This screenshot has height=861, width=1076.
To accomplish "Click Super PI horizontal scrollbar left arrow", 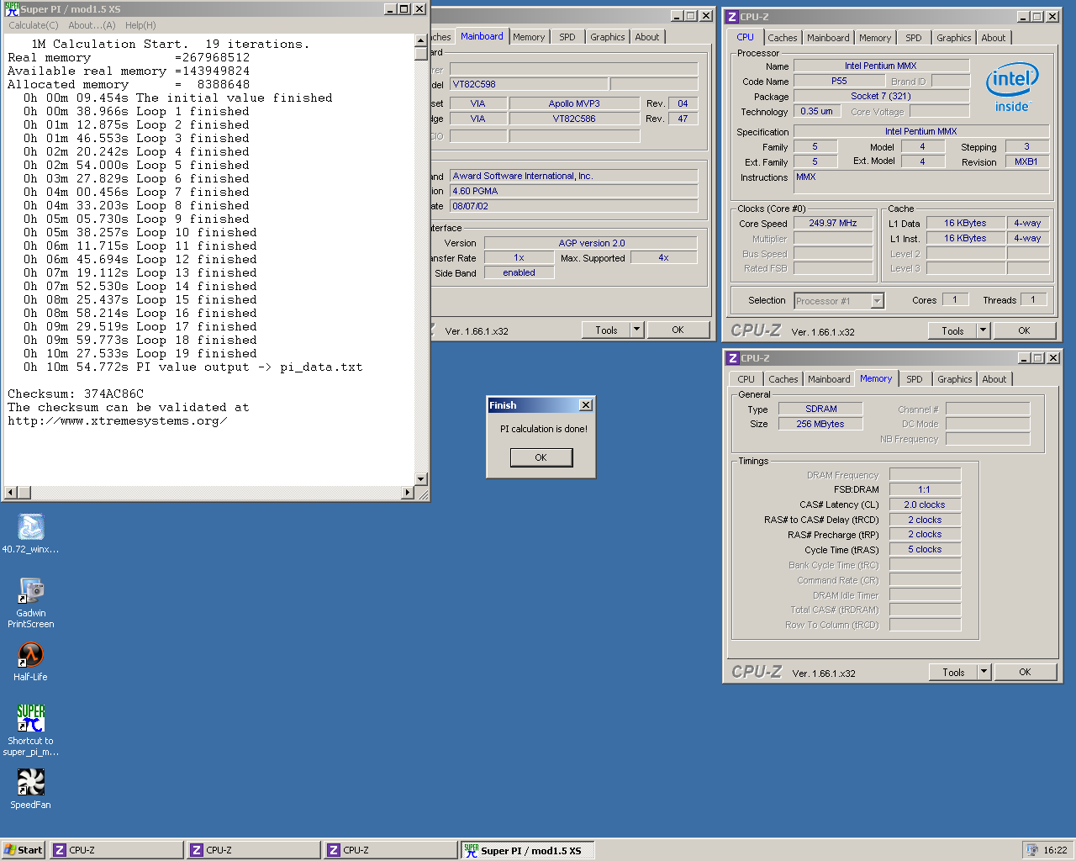I will pyautogui.click(x=11, y=493).
